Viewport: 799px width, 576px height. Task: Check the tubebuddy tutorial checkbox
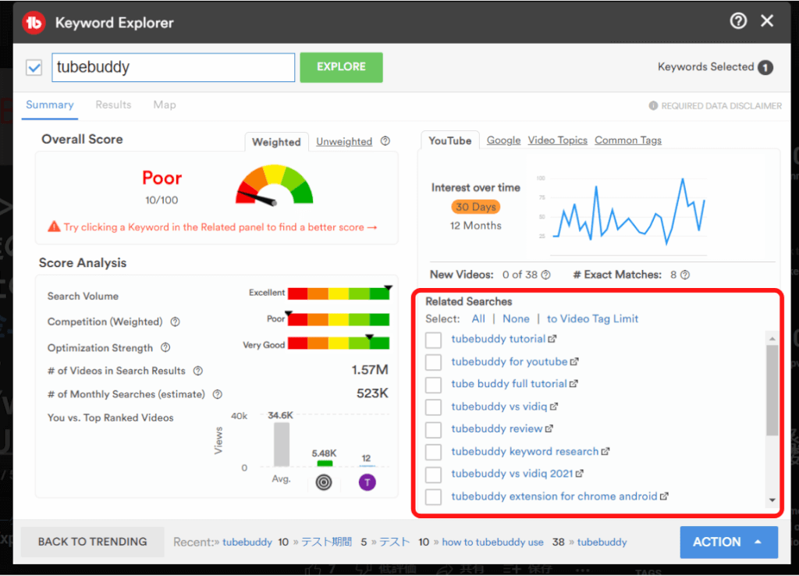point(433,340)
